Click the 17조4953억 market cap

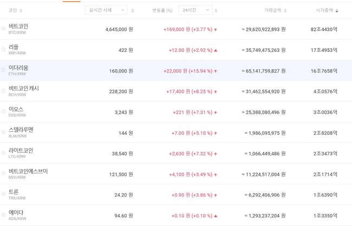[324, 50]
